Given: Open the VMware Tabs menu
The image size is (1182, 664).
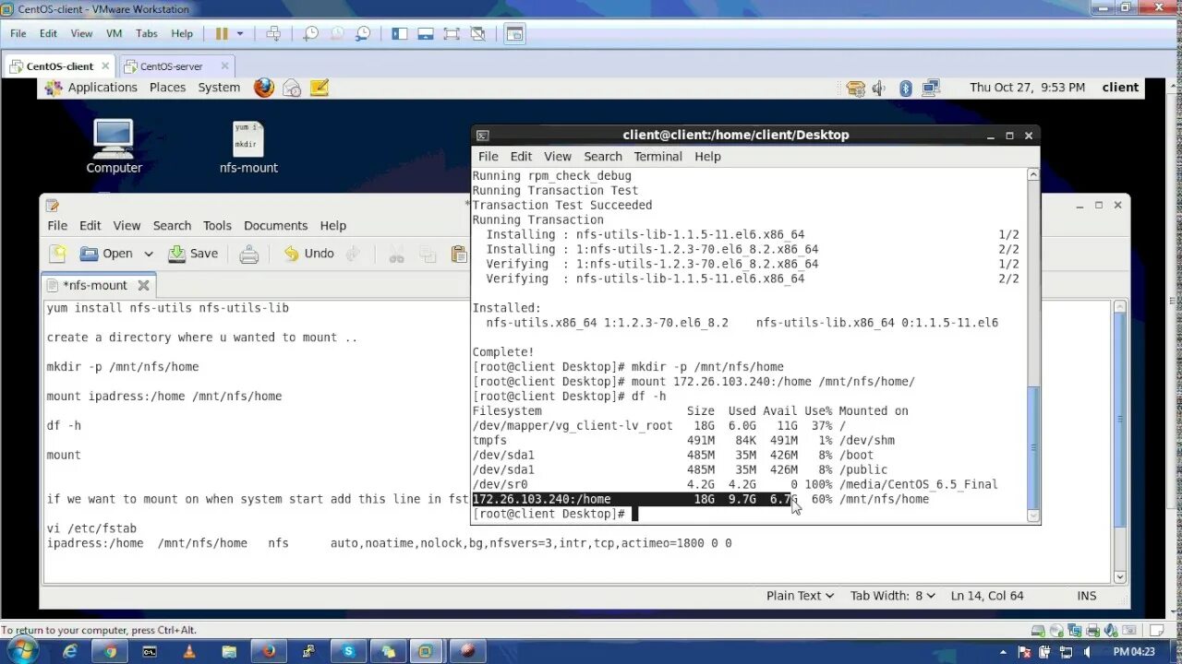Looking at the screenshot, I should point(146,33).
